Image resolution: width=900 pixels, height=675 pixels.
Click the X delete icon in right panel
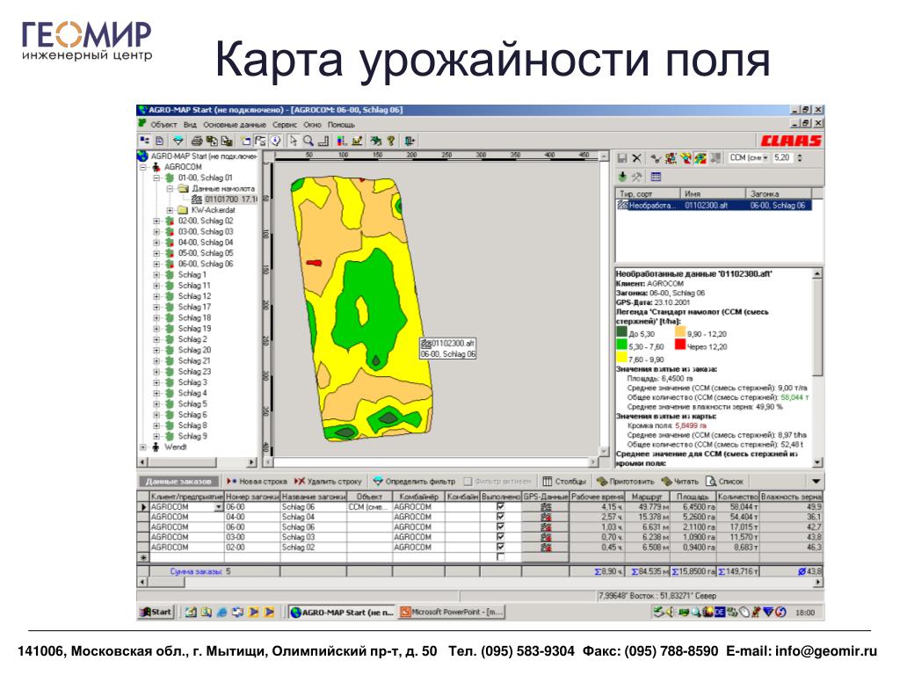[x=637, y=158]
